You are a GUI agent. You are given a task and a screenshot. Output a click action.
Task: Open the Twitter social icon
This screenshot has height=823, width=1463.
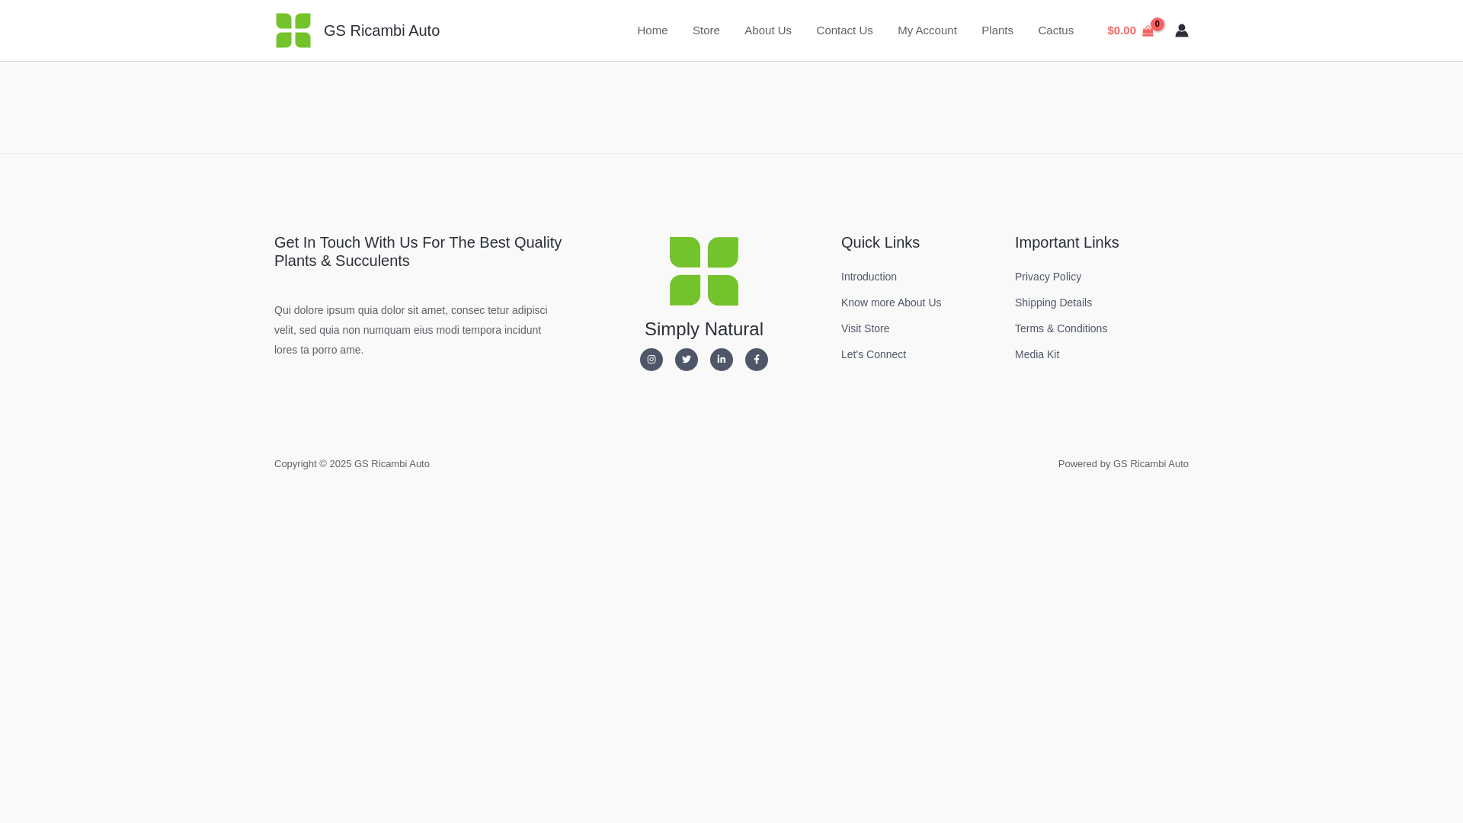[x=687, y=360]
